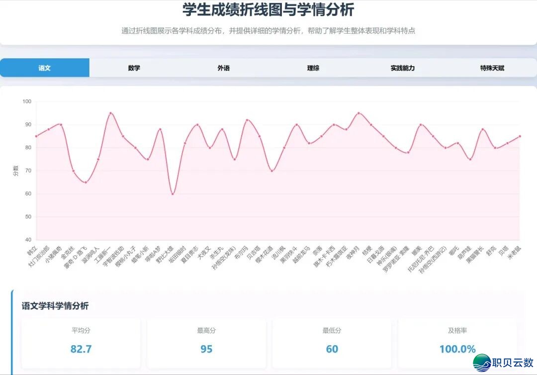Viewport: 537px width, 375px height.
Task: Click the 最高分 stat card showing 95
Action: pos(206,338)
